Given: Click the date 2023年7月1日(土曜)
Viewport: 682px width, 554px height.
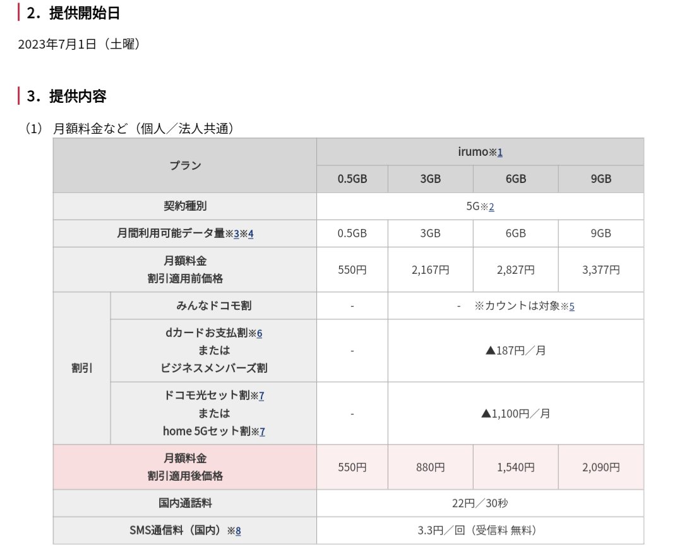Looking at the screenshot, I should tap(79, 44).
